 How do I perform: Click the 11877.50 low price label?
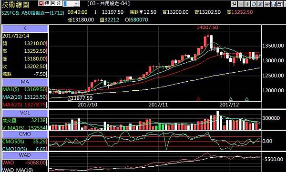[x=82, y=98]
